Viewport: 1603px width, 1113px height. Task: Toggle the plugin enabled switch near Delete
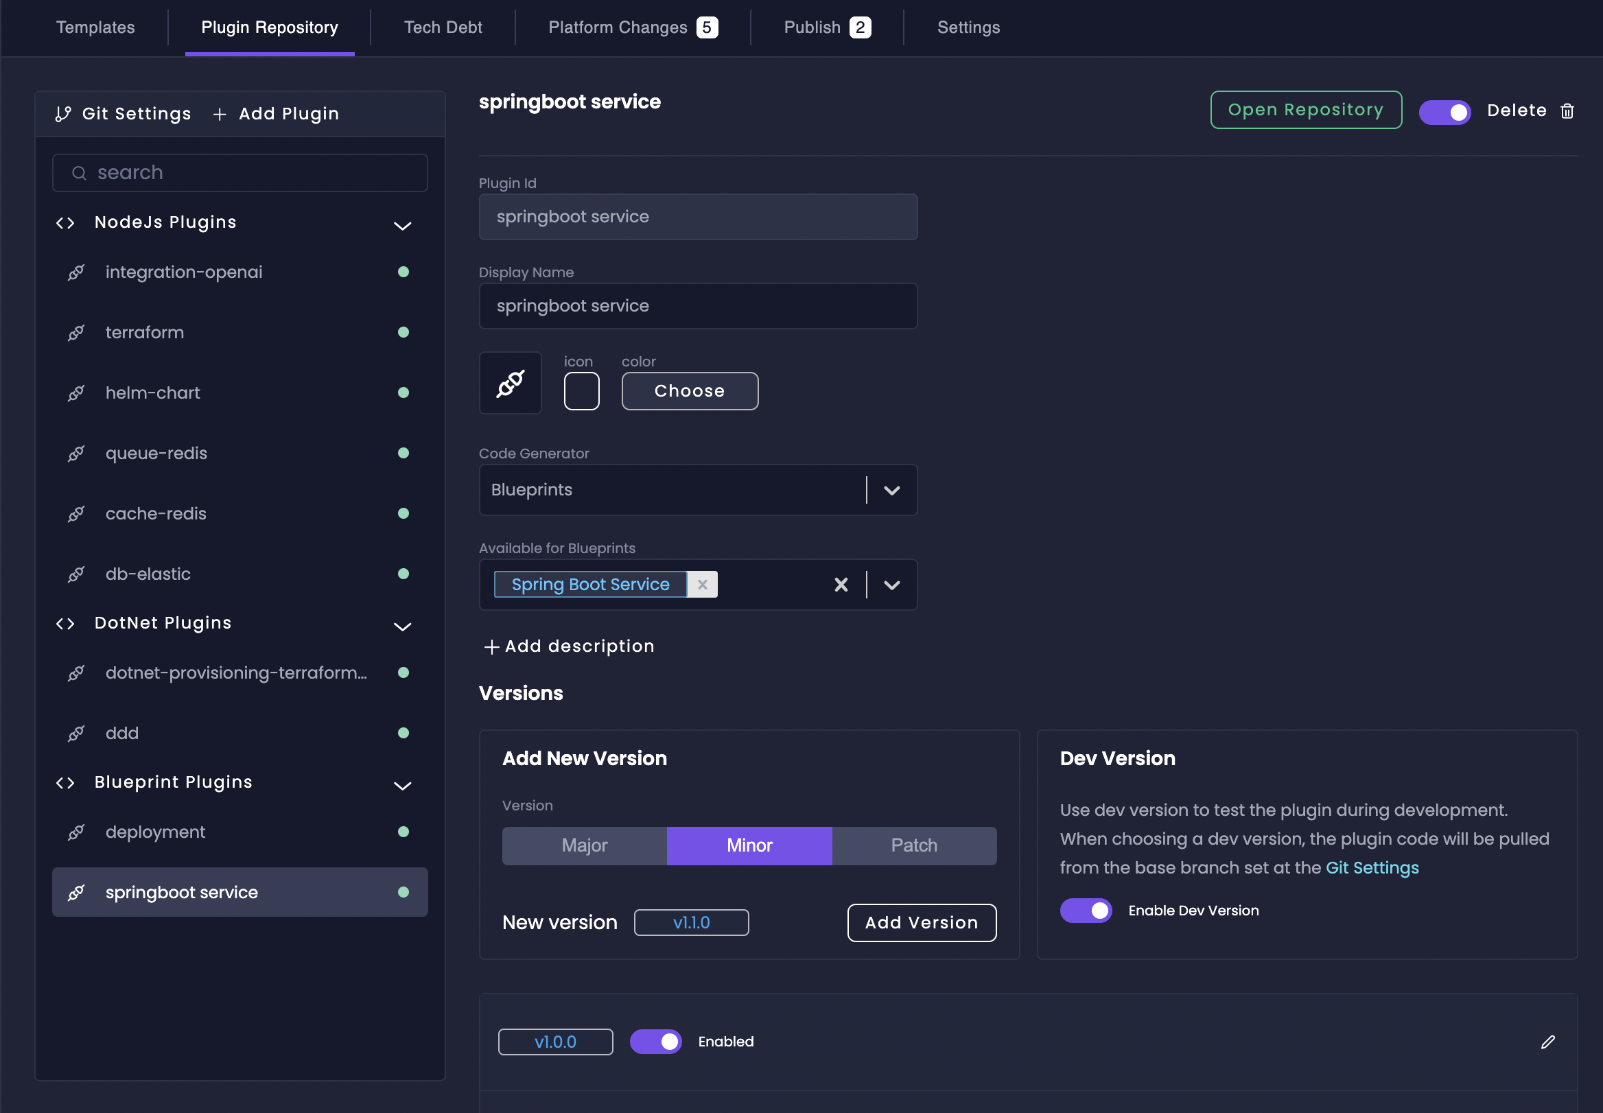[x=1444, y=112]
